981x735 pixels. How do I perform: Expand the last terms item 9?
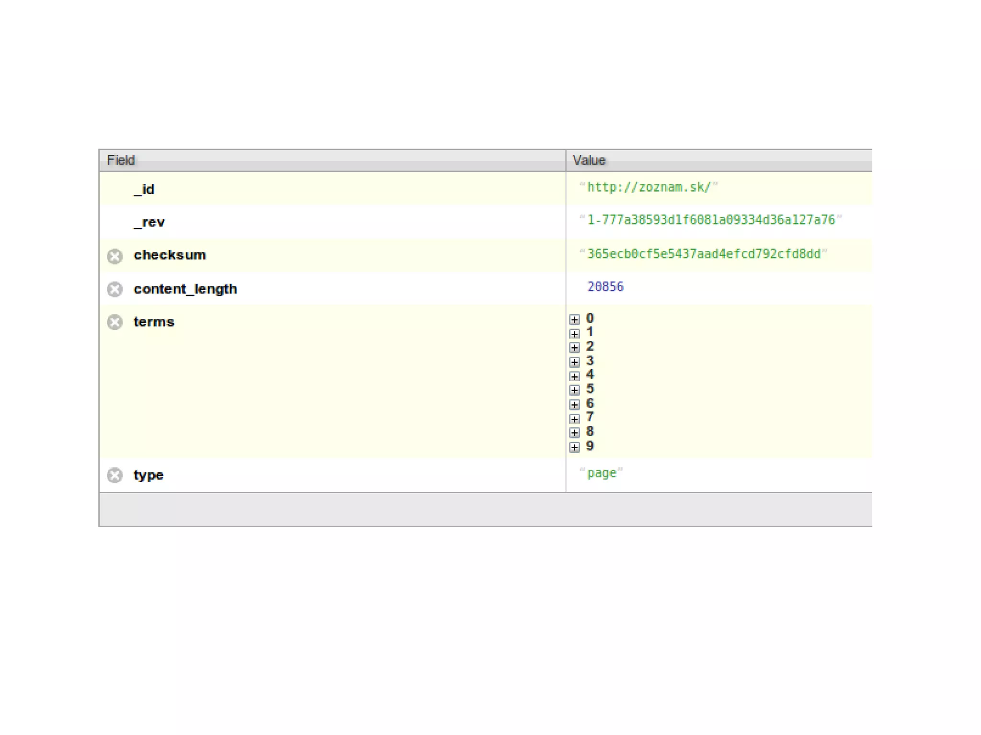click(x=574, y=447)
